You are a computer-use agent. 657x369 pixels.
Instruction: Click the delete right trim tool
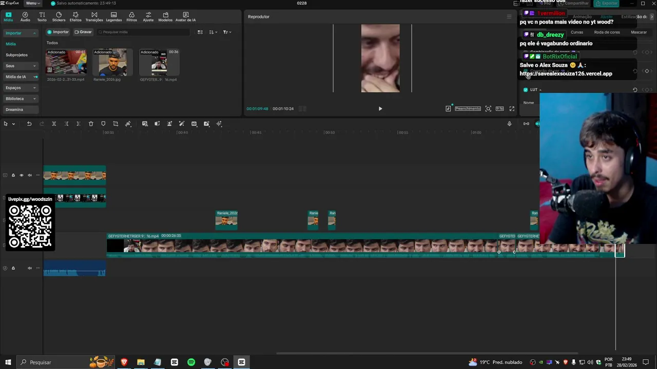78,124
